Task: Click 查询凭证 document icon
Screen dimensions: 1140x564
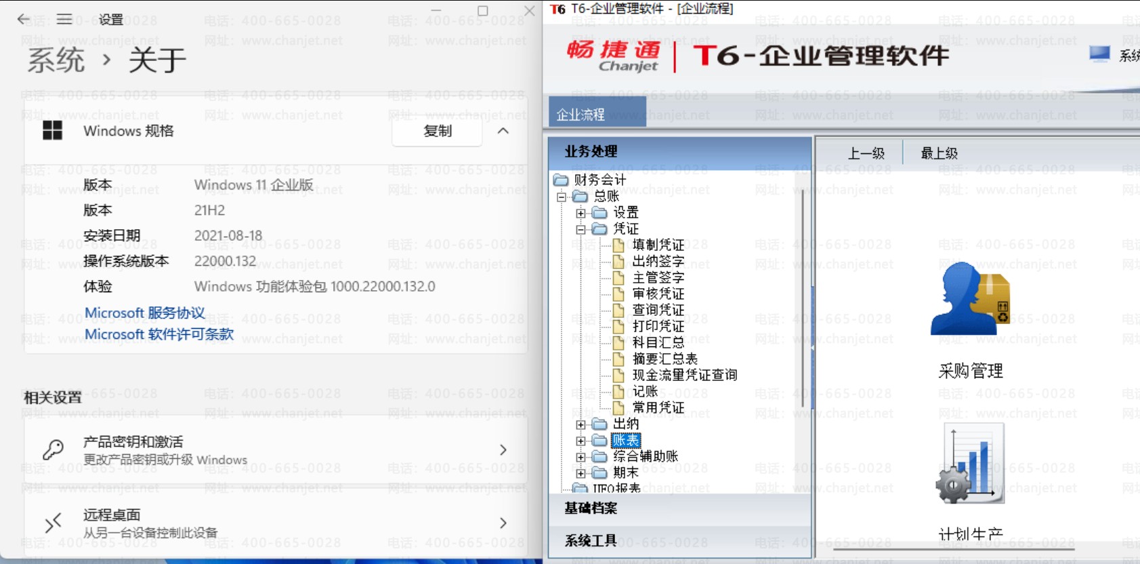Action: tap(618, 310)
